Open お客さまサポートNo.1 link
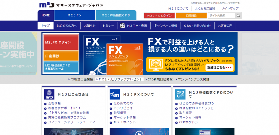Image resolution: width=279 pixels, height=135 pixels. tap(64, 108)
